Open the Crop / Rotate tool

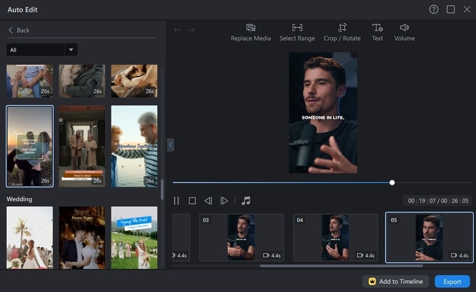click(342, 32)
